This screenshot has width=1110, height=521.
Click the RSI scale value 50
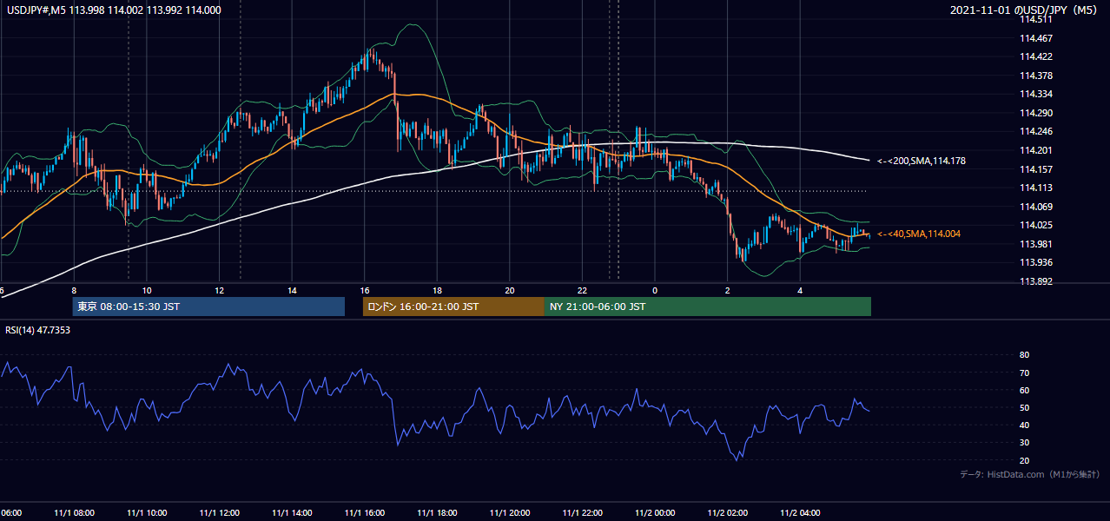point(1024,407)
